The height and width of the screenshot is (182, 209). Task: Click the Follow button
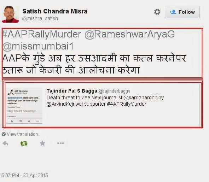coord(182,12)
